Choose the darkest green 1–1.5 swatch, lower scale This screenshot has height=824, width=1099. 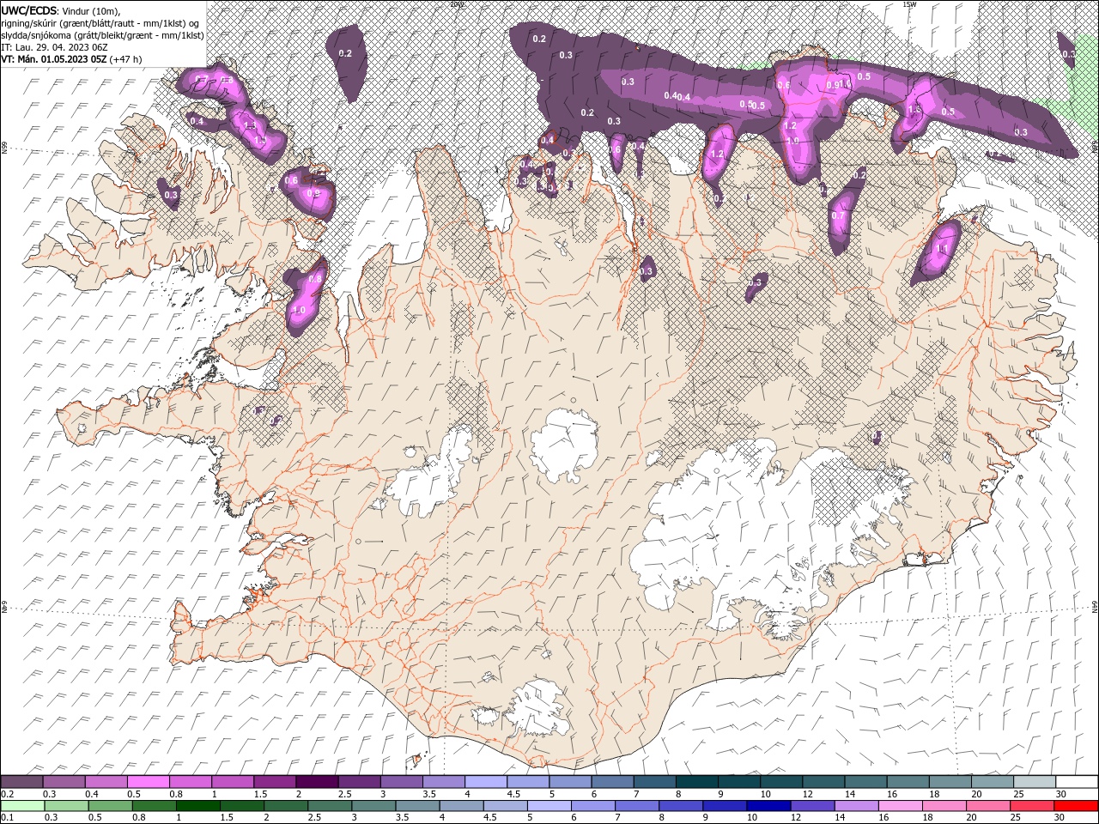point(197,805)
